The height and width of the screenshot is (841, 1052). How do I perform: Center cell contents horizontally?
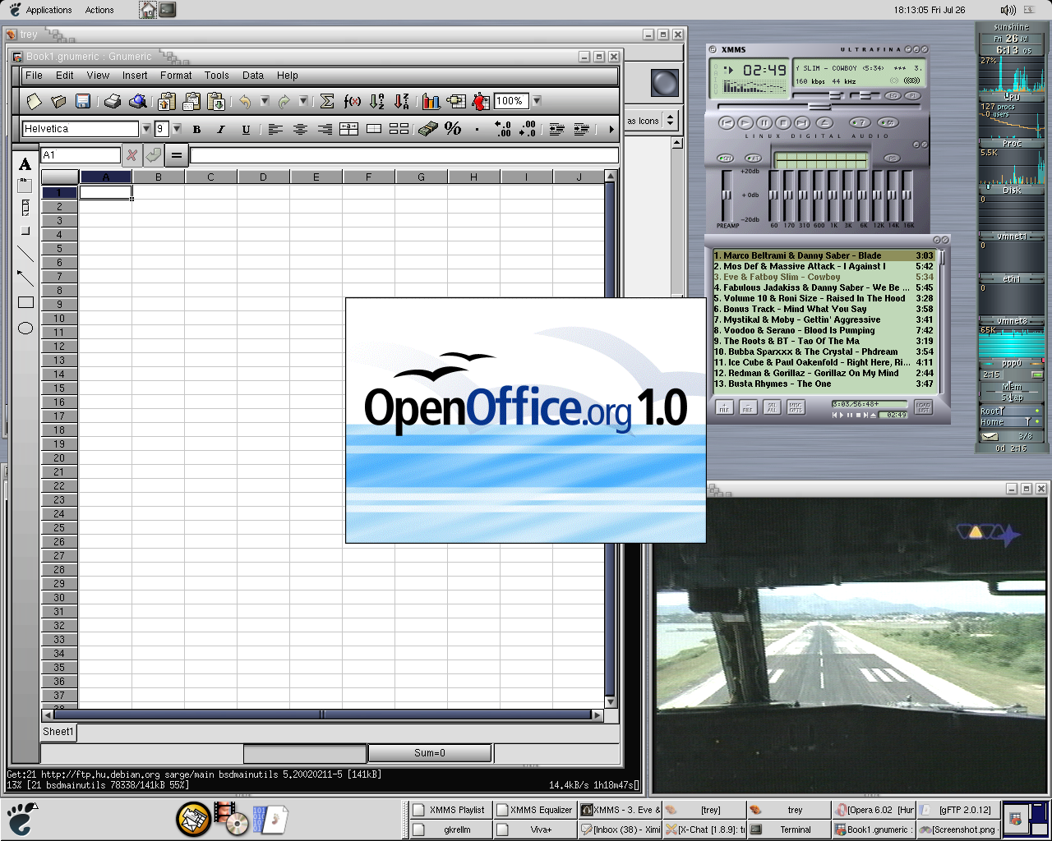tap(300, 129)
